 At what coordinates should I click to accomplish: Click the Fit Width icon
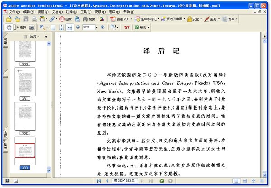[70, 27]
